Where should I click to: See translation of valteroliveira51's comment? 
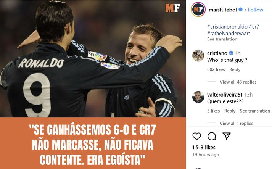coord(255,111)
